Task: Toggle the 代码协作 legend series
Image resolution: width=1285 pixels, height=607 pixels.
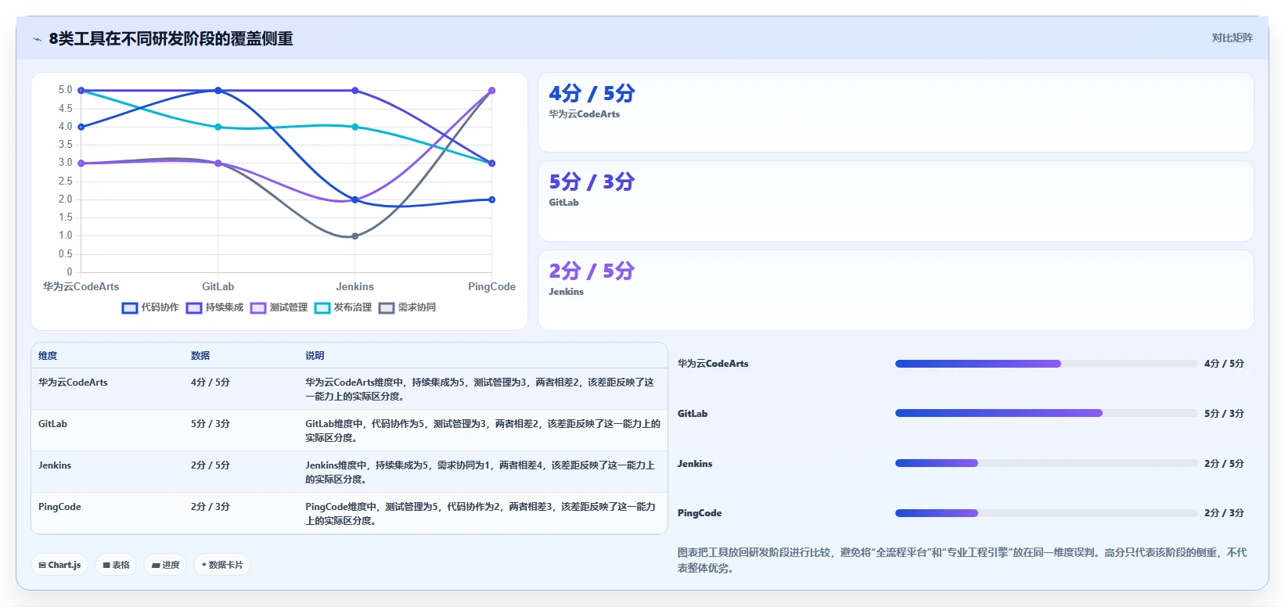Action: [150, 307]
